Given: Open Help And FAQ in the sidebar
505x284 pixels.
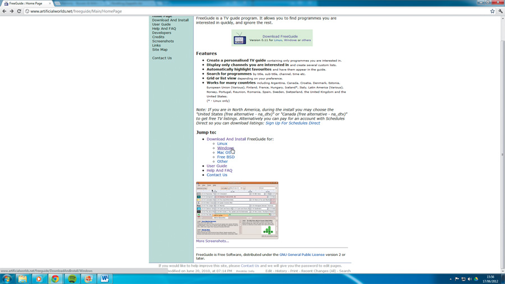Looking at the screenshot, I should (164, 28).
